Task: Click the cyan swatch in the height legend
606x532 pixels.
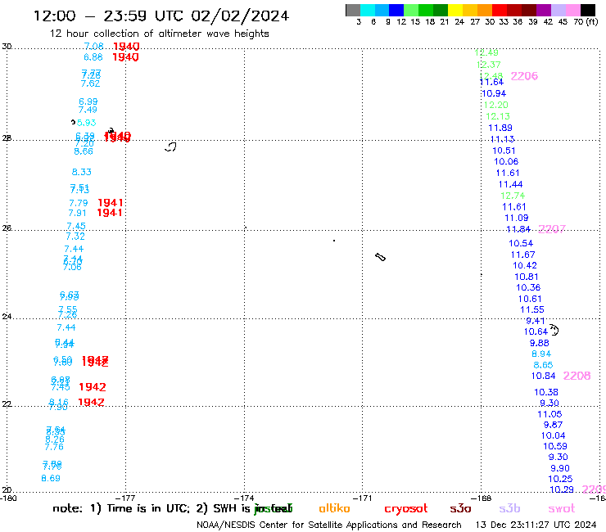Action: pos(368,10)
